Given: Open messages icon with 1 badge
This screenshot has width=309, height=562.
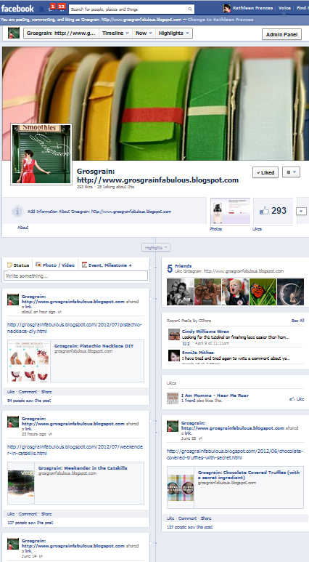Looking at the screenshot, I should pos(51,8).
